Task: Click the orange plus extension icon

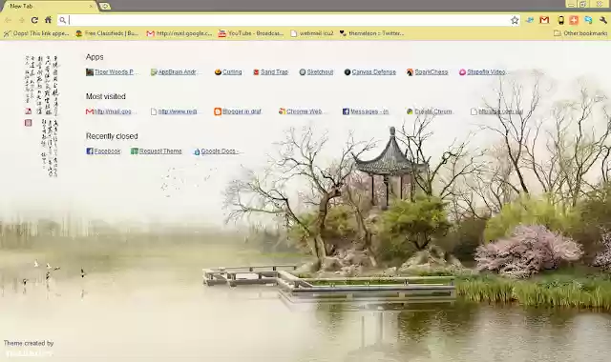Action: pos(574,20)
